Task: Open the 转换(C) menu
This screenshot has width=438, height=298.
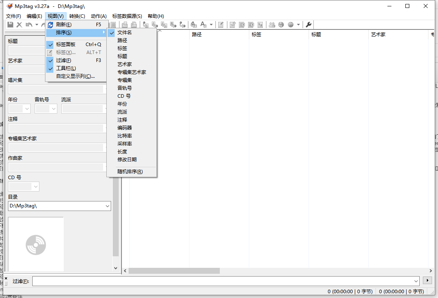Action: point(77,16)
